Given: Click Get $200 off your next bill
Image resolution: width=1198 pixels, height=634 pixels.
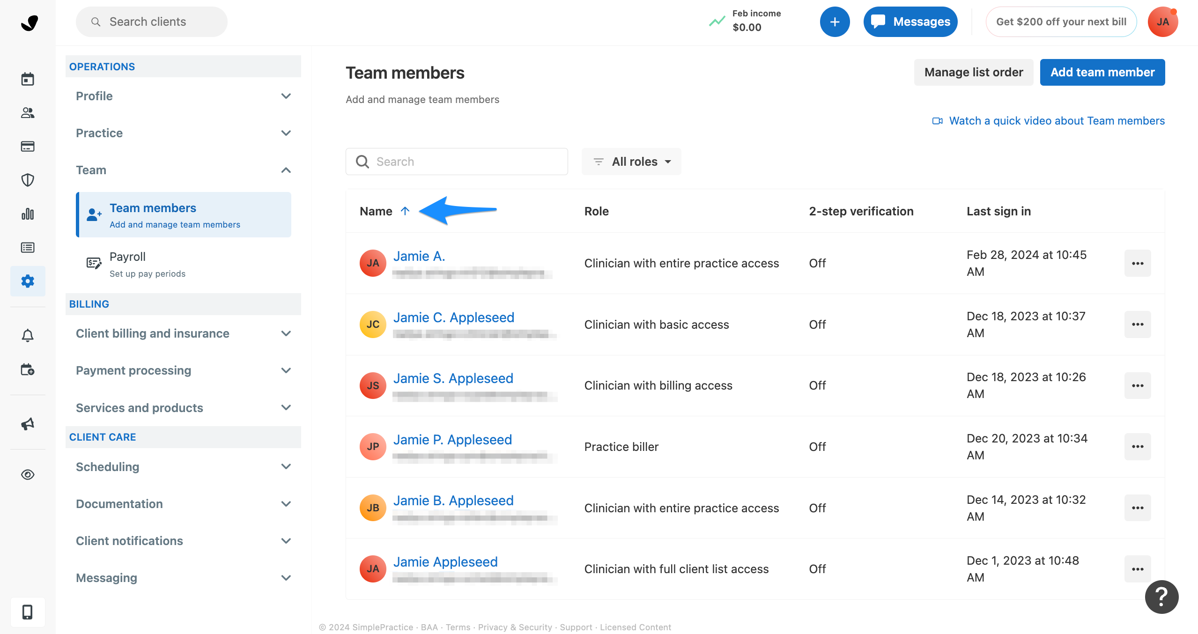Looking at the screenshot, I should (1061, 22).
